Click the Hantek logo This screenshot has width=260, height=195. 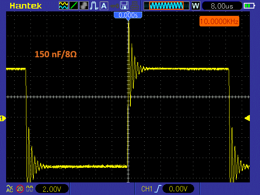(26, 6)
